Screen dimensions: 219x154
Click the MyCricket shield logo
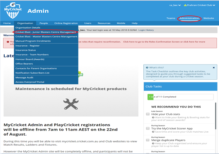tap(13, 10)
